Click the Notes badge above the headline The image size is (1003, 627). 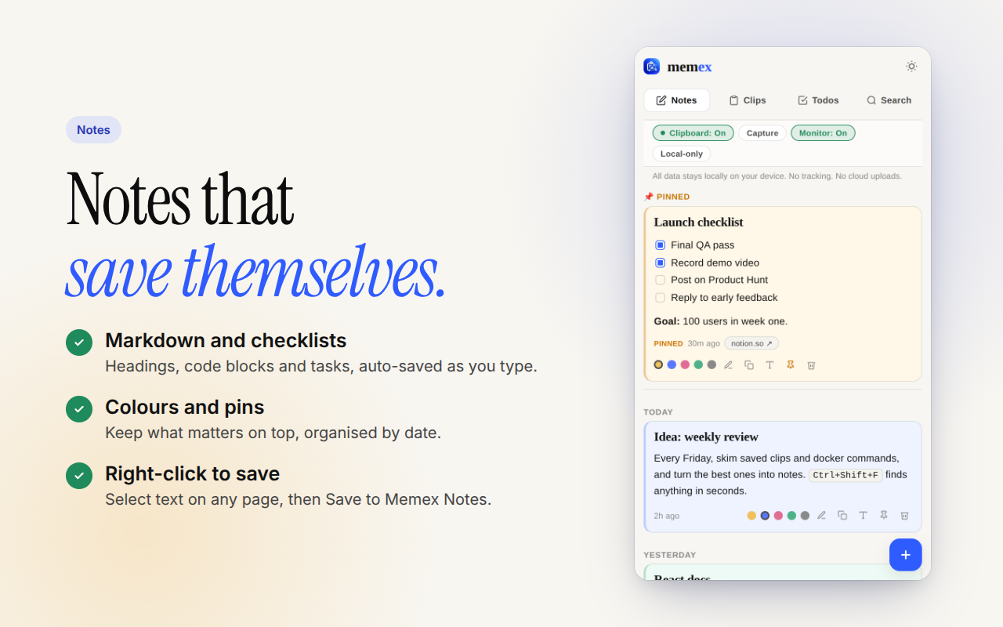pos(93,130)
